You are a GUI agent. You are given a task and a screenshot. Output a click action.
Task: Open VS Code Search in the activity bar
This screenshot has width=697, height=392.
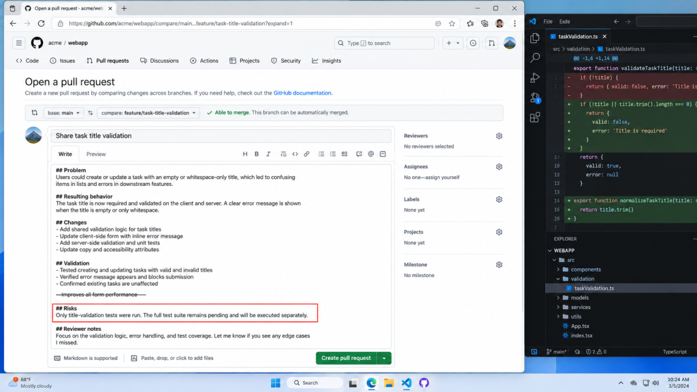[535, 58]
